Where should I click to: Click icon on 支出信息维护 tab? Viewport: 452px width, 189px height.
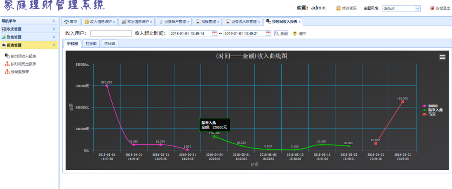124,21
